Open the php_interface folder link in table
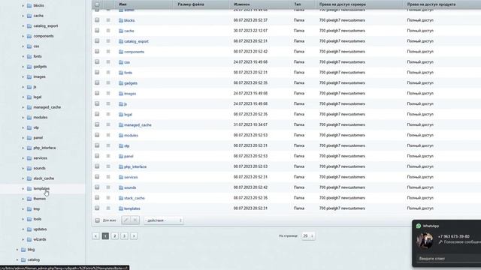This screenshot has height=270, width=481. 135,166
